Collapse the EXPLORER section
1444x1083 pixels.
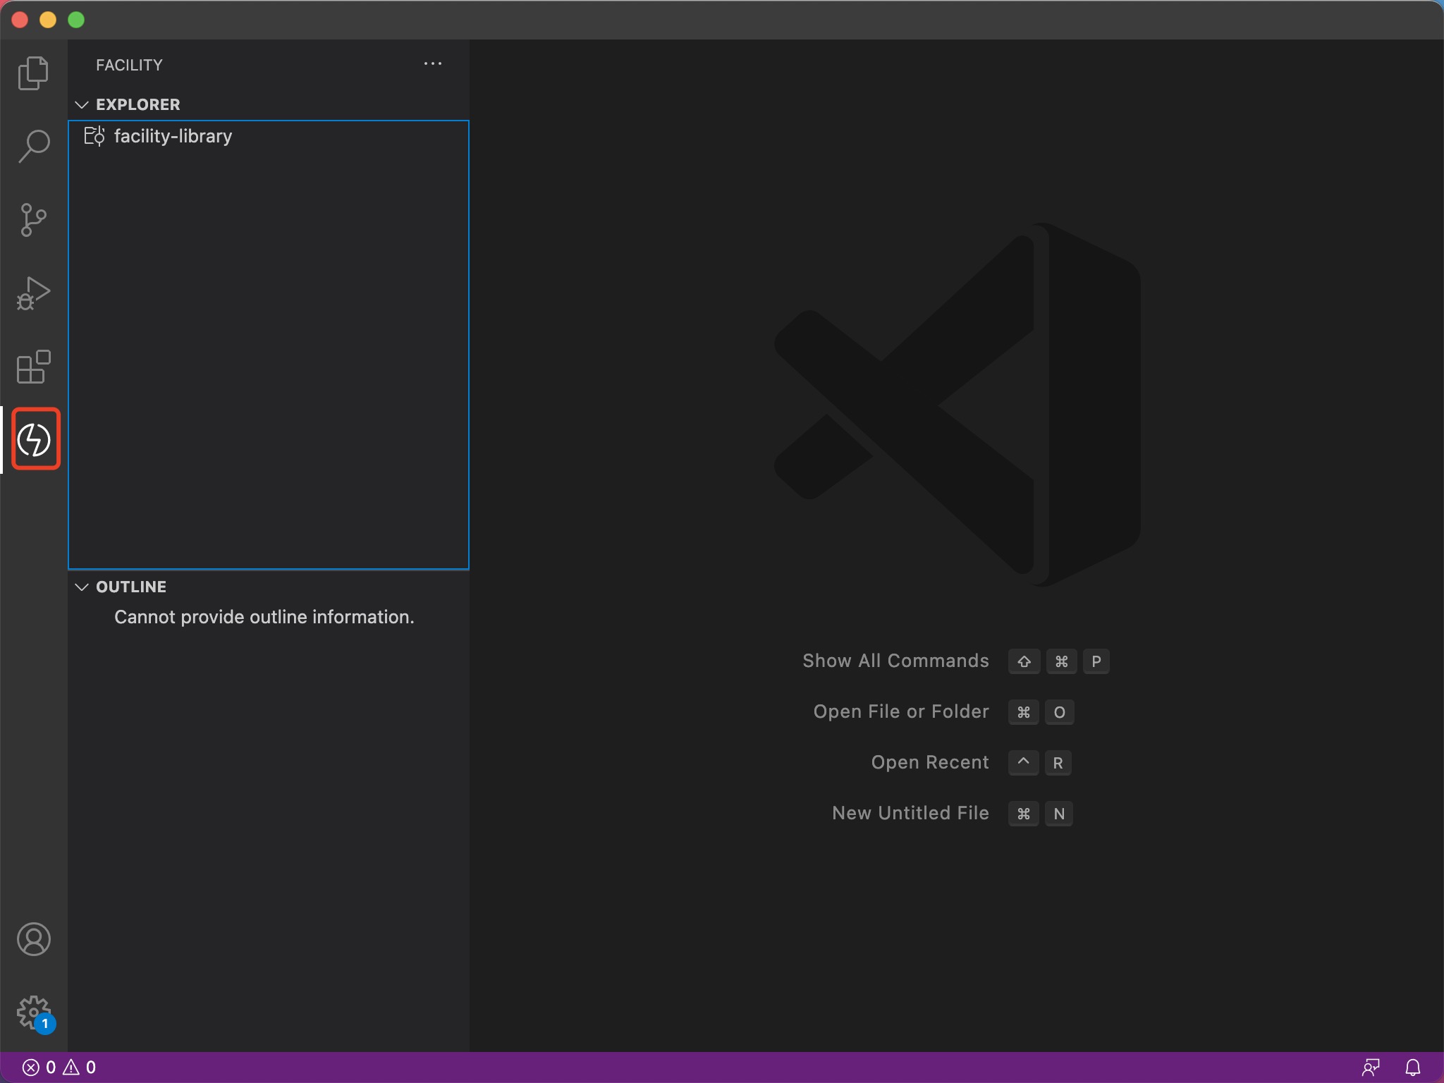[82, 104]
